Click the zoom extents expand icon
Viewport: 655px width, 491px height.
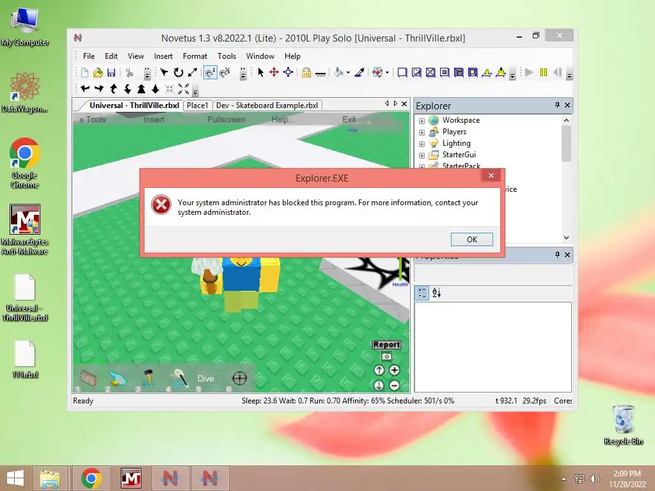coord(184,88)
